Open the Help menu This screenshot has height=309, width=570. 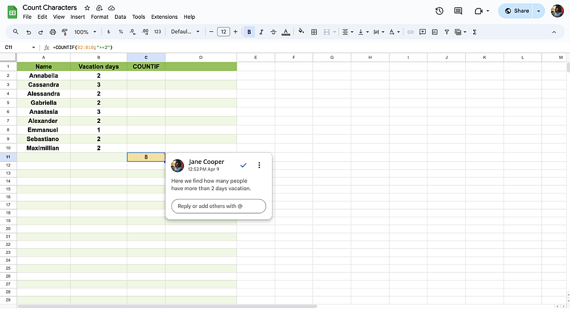pos(189,17)
